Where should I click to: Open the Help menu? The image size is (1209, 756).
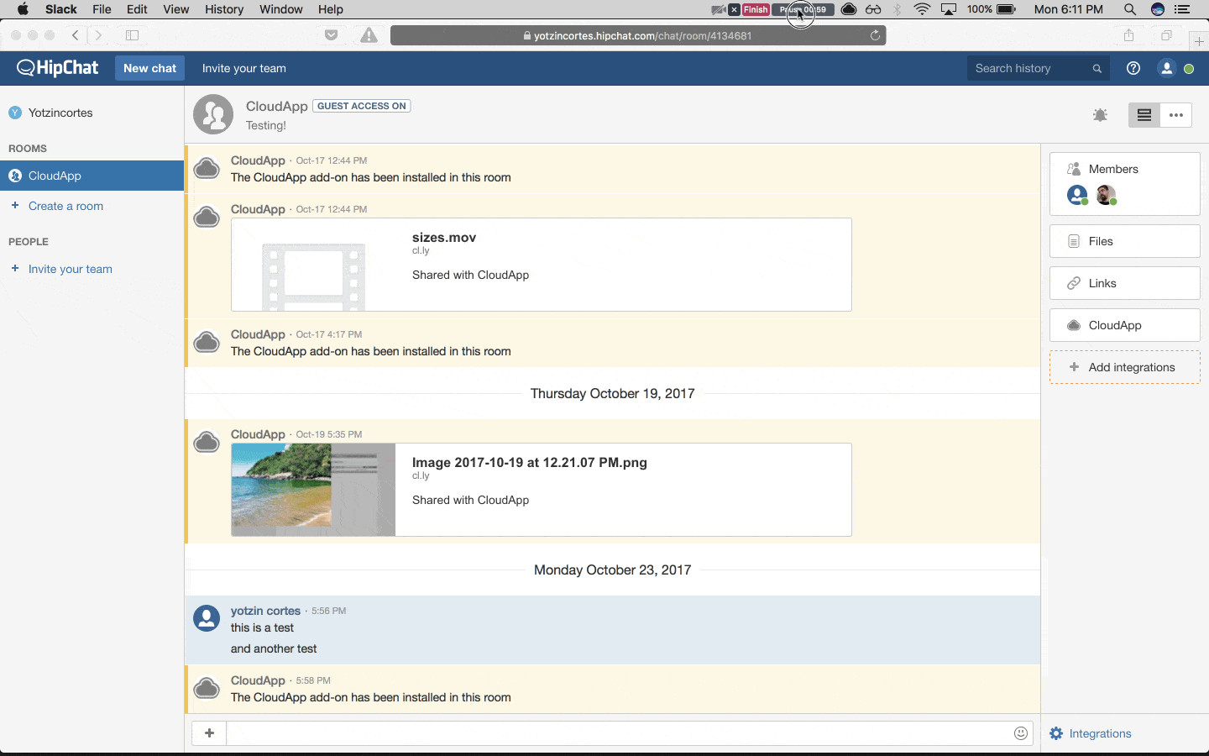(x=331, y=9)
